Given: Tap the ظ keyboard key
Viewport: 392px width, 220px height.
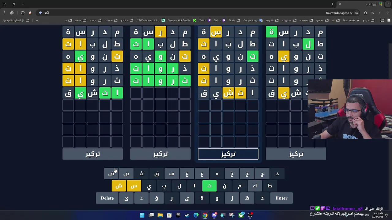Looking at the screenshot, I should 247,198.
